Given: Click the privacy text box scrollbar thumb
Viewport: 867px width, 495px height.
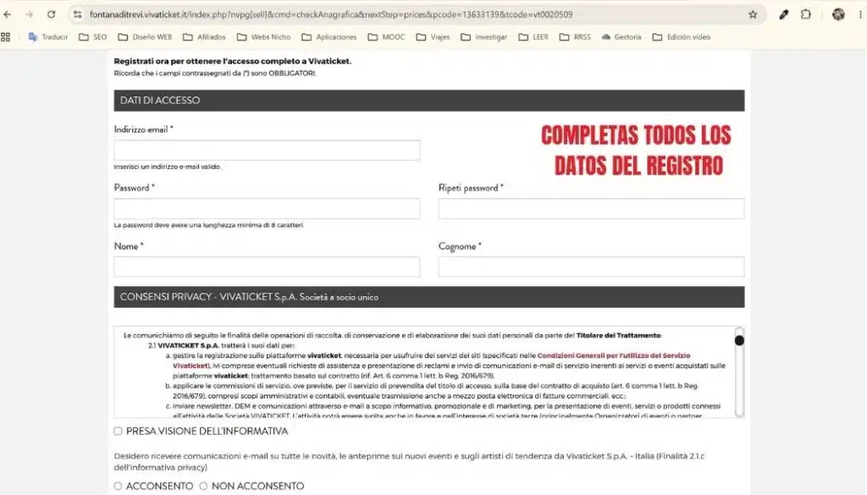Looking at the screenshot, I should (739, 340).
